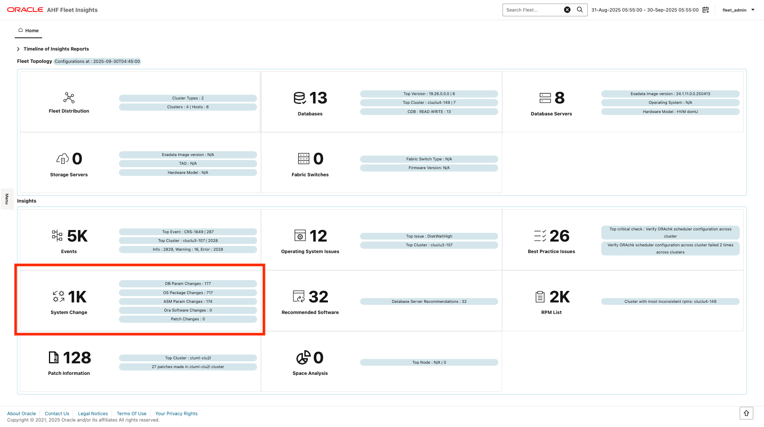
Task: Select Patch Changes : 0 pill
Action: [x=188, y=319]
